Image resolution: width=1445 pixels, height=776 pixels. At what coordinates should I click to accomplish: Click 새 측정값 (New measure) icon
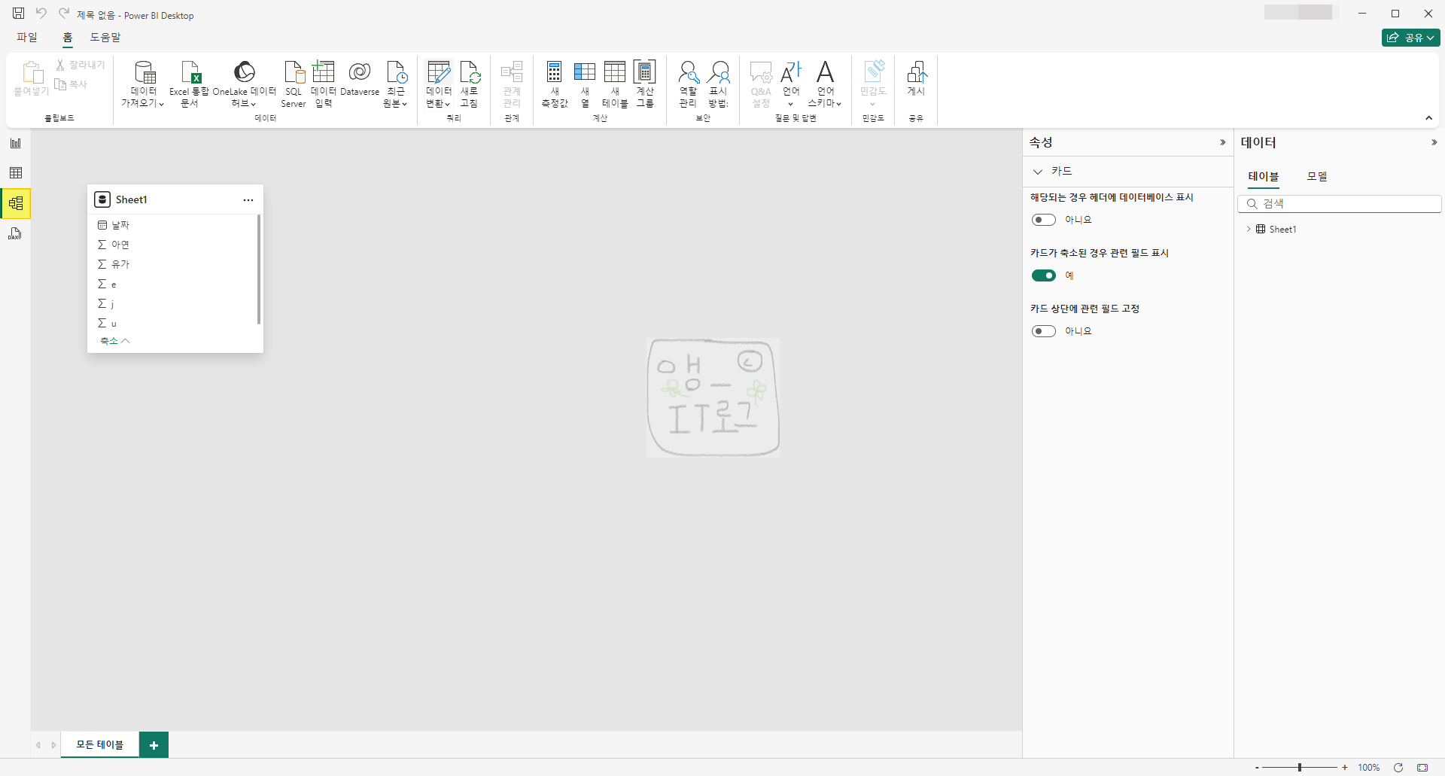tap(555, 84)
